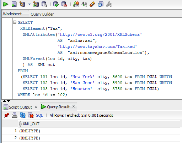Click the WHERE keyword in the query

(24, 95)
